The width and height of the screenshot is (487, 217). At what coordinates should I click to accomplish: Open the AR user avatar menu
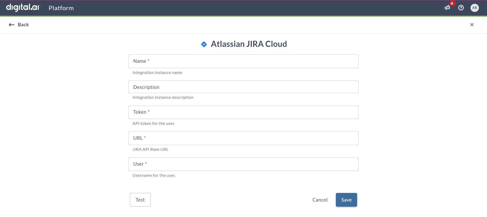point(475,8)
